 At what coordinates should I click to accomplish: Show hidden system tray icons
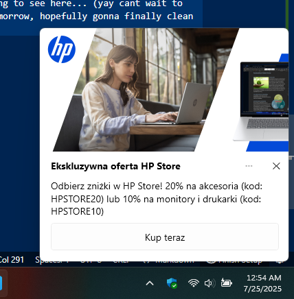(150, 283)
